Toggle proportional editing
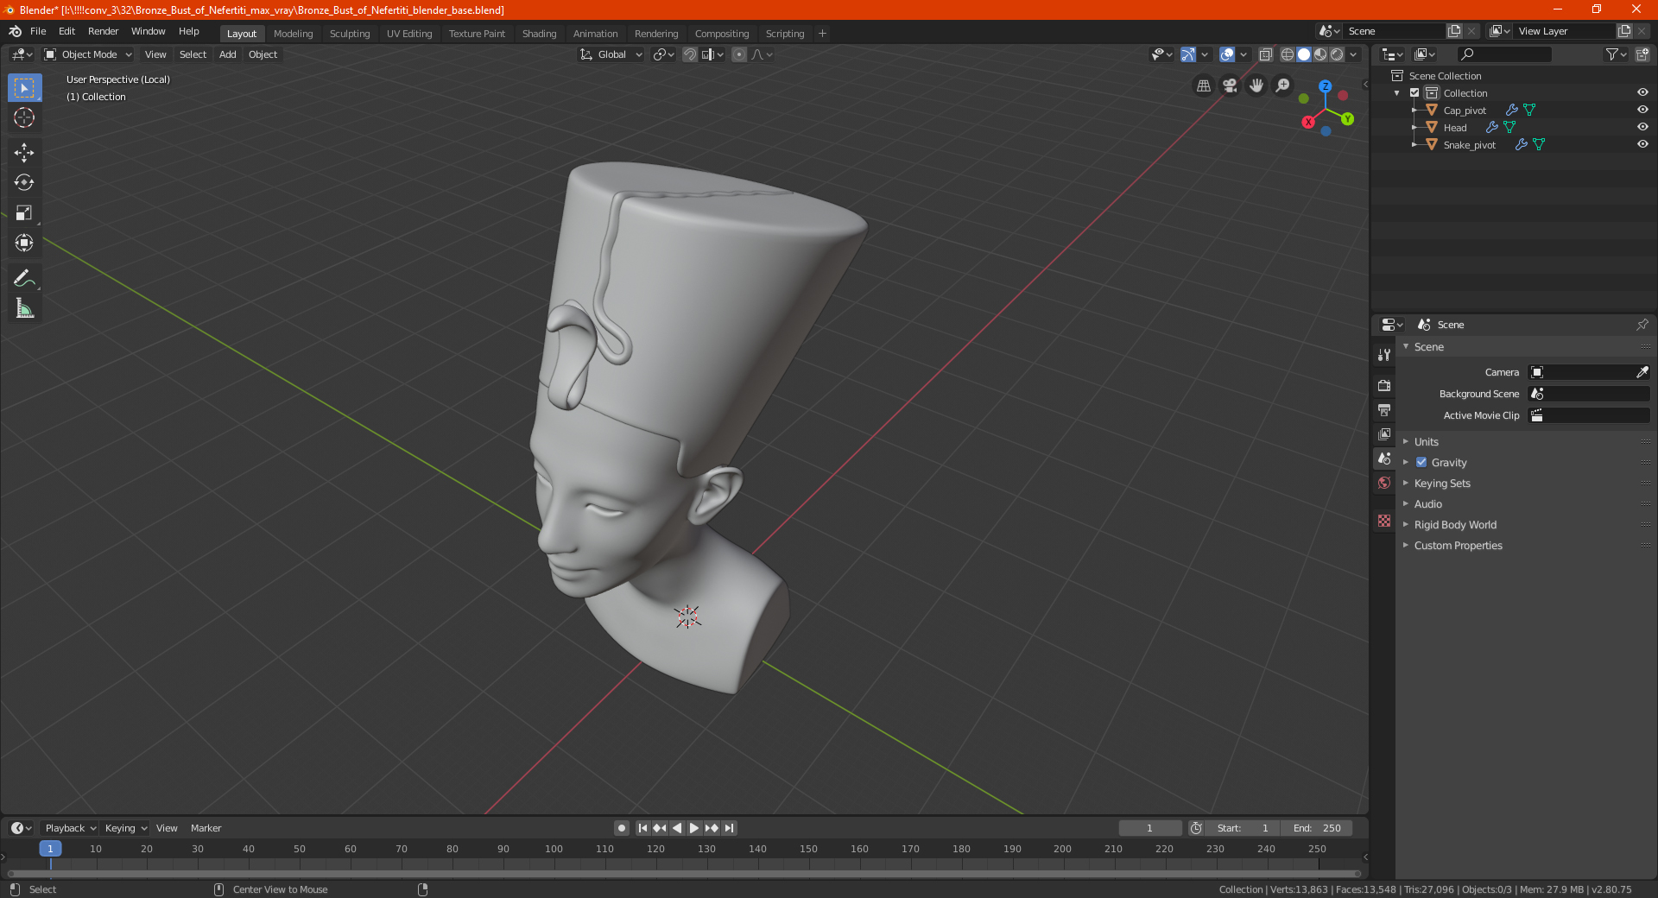 click(739, 54)
